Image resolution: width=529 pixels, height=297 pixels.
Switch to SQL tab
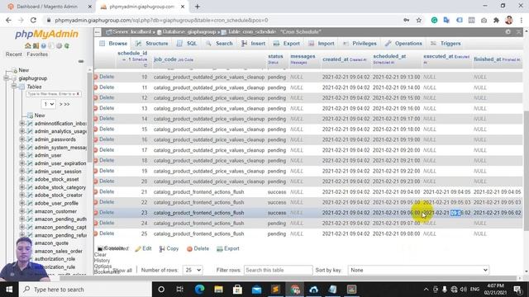[x=188, y=44]
